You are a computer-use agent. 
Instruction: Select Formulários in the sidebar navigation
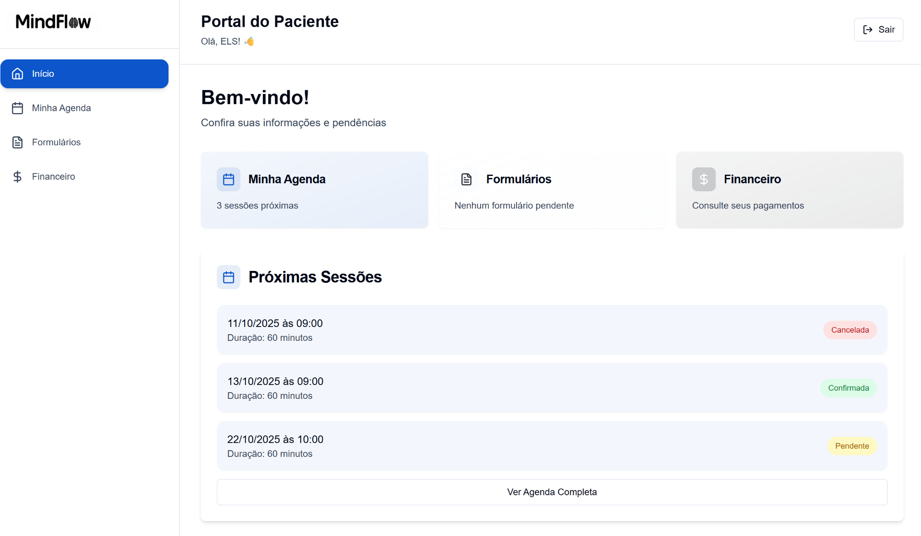(x=56, y=142)
